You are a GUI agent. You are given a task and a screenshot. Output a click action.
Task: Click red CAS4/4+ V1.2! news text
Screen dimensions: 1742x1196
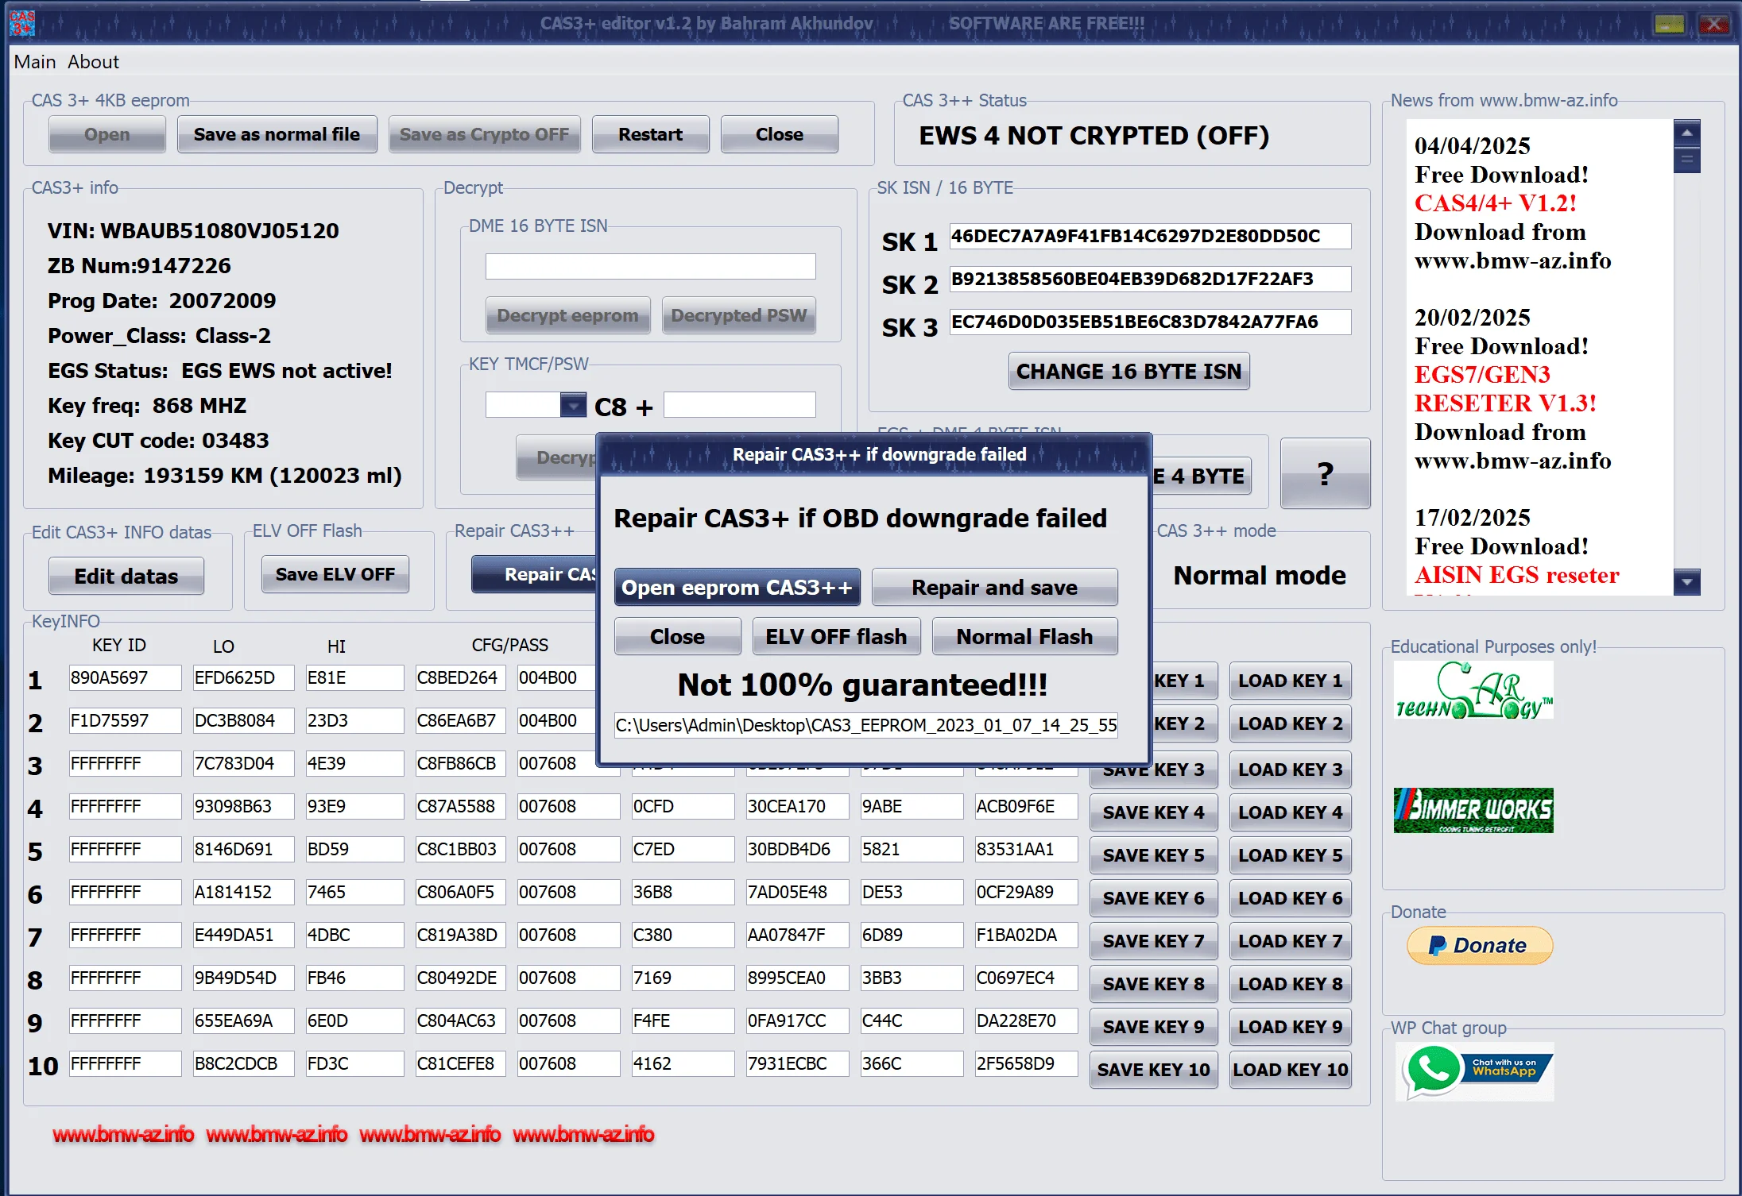[1495, 203]
